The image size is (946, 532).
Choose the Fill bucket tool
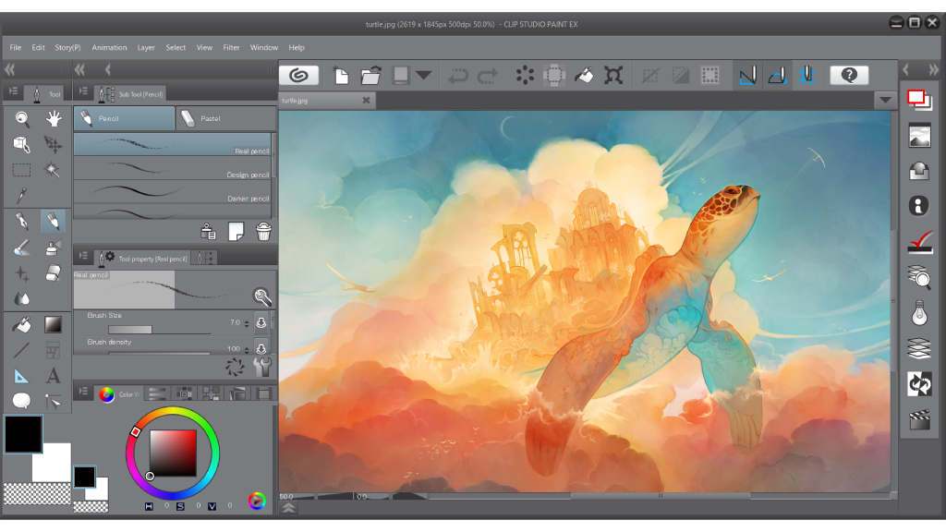22,324
